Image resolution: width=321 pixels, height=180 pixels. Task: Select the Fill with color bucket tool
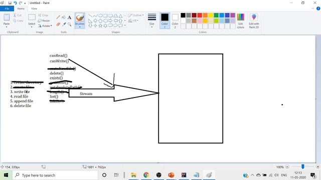point(64,17)
